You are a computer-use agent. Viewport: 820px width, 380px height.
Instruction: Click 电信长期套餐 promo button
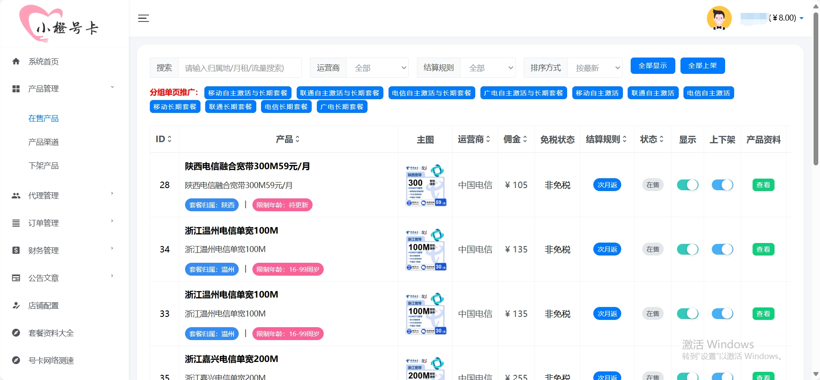pyautogui.click(x=286, y=106)
